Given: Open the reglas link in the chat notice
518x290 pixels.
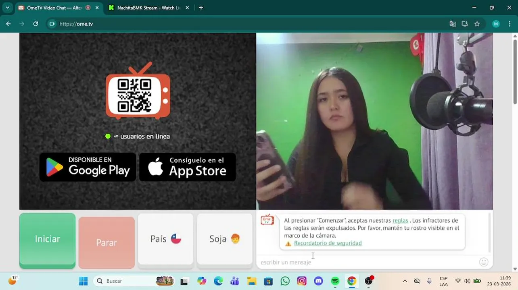Looking at the screenshot, I should pos(400,220).
